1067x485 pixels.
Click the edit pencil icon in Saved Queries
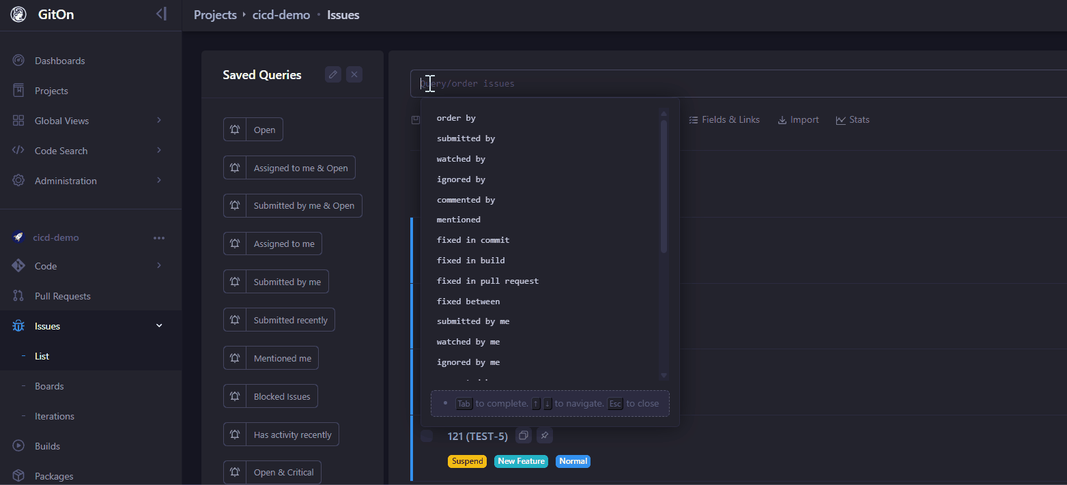tap(333, 74)
